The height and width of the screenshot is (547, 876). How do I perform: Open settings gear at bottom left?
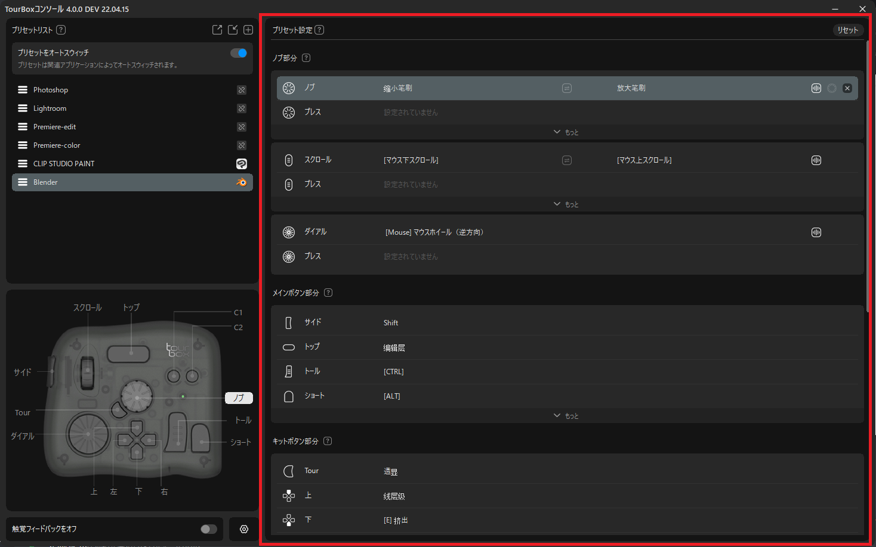(x=244, y=529)
